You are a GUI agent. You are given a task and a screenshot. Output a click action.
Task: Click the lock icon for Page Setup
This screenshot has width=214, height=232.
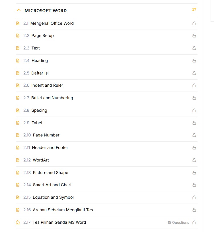coord(194,36)
